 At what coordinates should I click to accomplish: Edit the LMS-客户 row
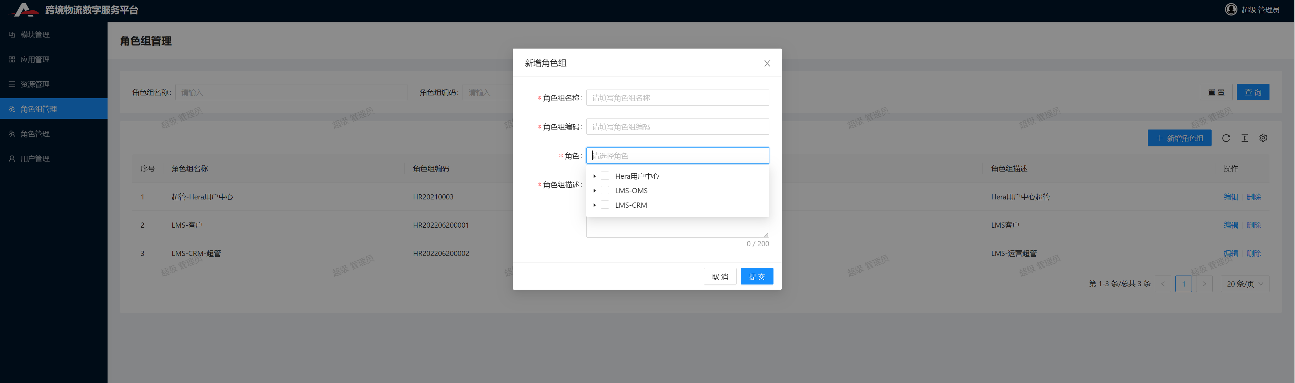point(1231,225)
